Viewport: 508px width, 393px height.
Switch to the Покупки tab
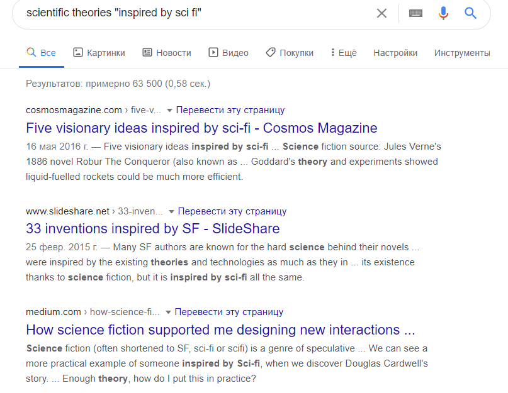(290, 52)
